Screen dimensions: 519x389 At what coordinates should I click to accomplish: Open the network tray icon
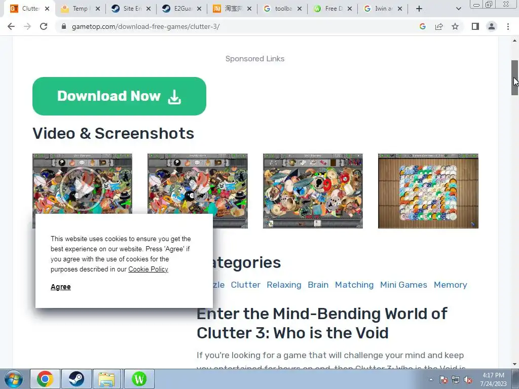tap(456, 380)
